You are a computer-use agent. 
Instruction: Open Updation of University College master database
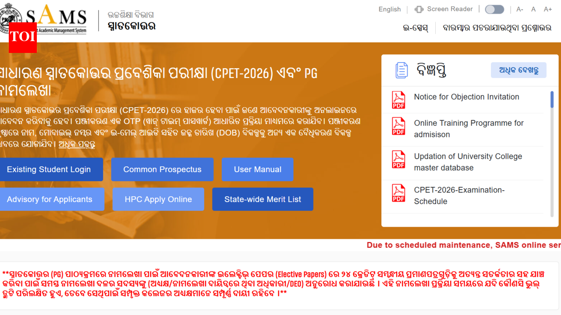[468, 162]
